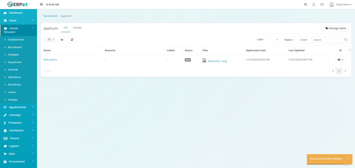Screen dimensions: 355x168
Task: Click the search magnifier icon in top bar
Action: (305, 5)
